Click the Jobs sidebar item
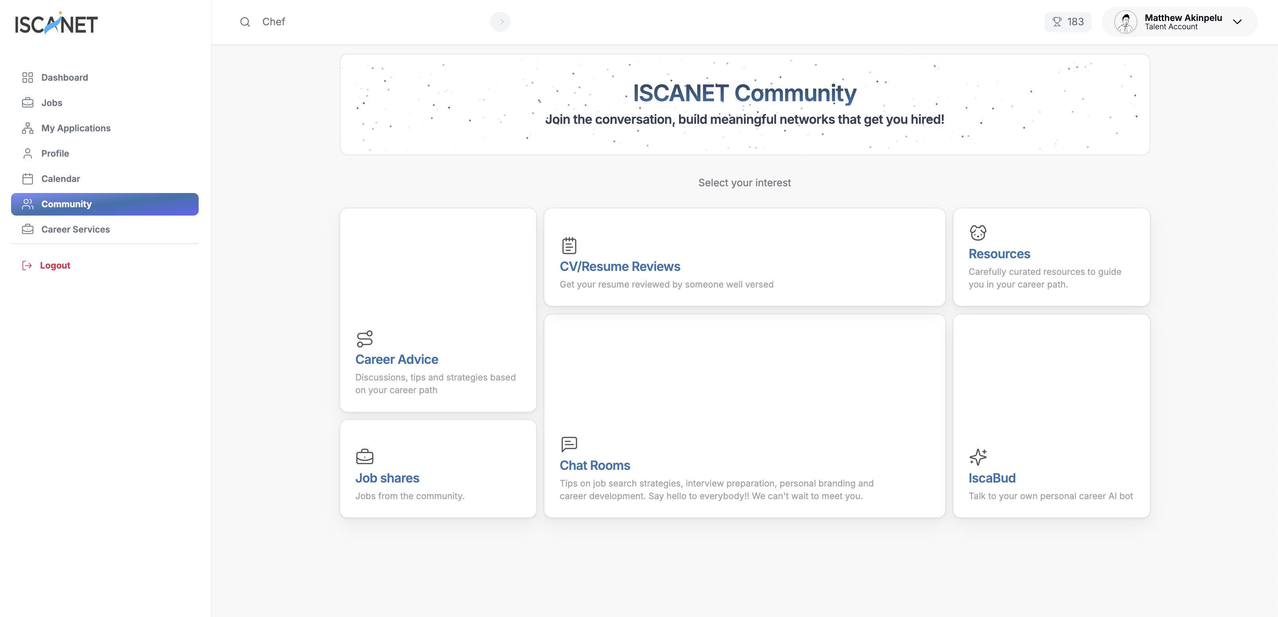 click(x=51, y=103)
